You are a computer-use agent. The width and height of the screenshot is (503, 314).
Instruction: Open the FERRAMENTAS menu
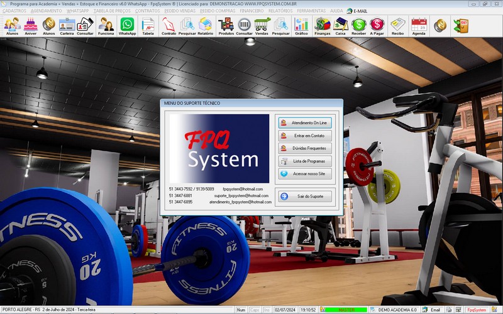(x=311, y=11)
